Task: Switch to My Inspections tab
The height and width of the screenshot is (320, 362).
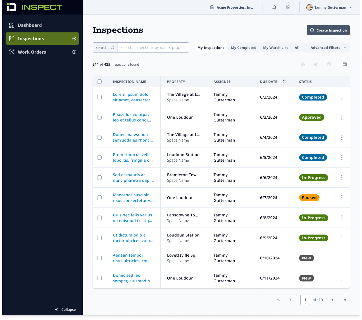Action: pos(211,47)
